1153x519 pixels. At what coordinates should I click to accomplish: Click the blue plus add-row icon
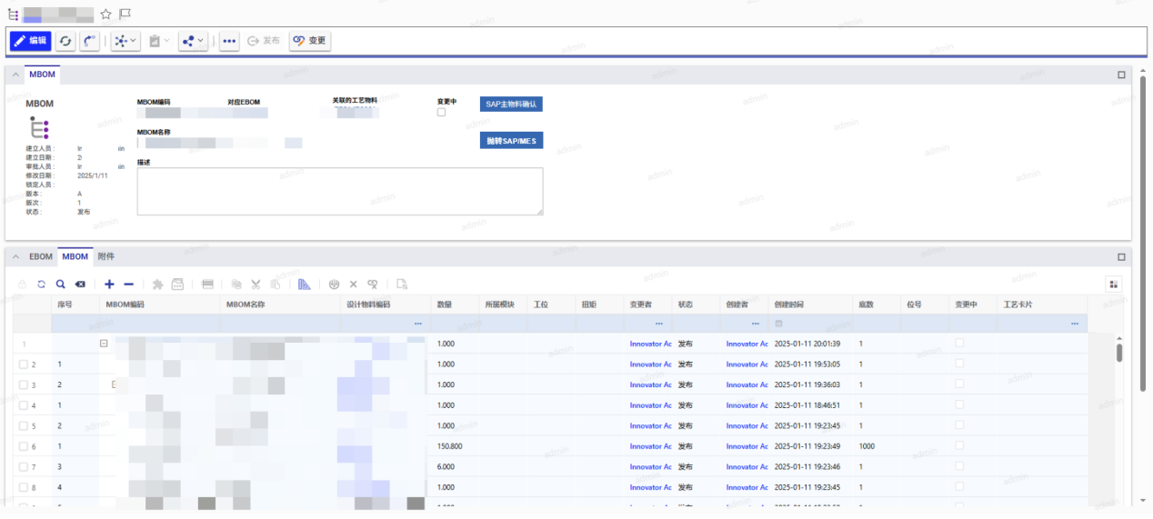coord(110,284)
